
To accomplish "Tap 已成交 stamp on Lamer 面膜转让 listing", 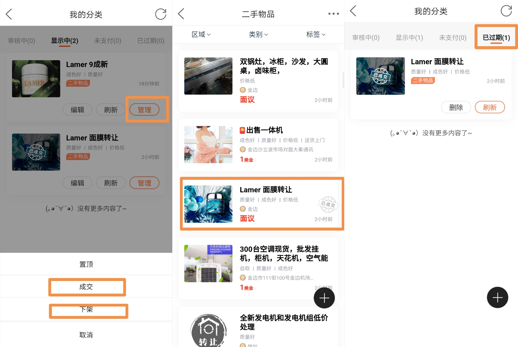I will 328,204.
